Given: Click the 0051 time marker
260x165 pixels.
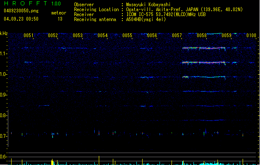Looking at the screenshot, I should click(x=29, y=35).
